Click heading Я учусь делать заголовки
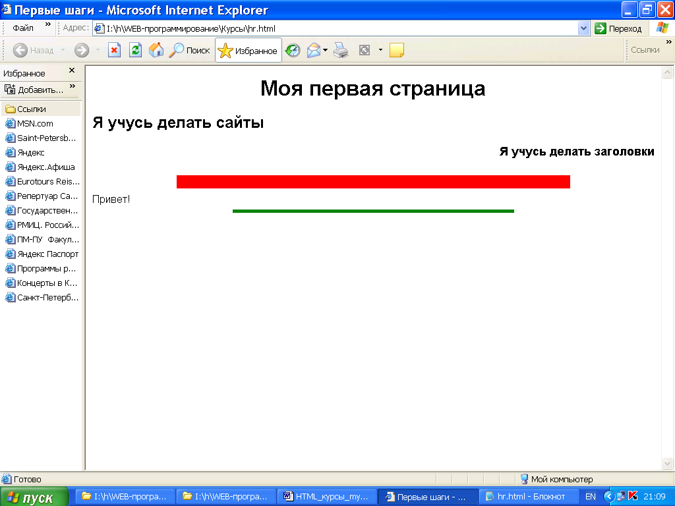 point(577,152)
